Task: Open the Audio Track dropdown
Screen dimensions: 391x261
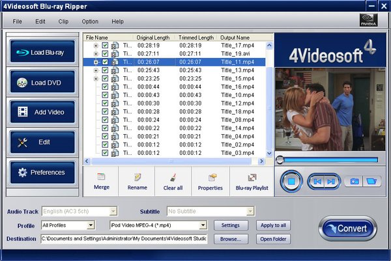Action: (x=113, y=212)
